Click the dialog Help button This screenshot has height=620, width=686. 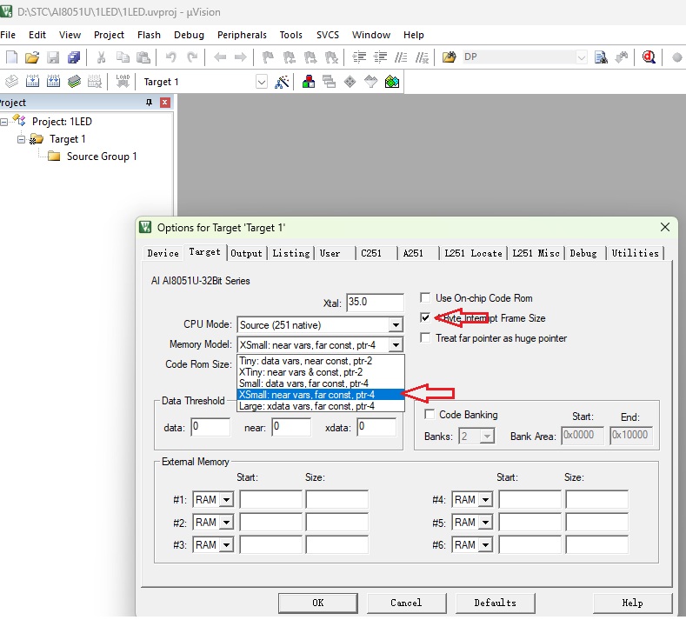click(633, 603)
